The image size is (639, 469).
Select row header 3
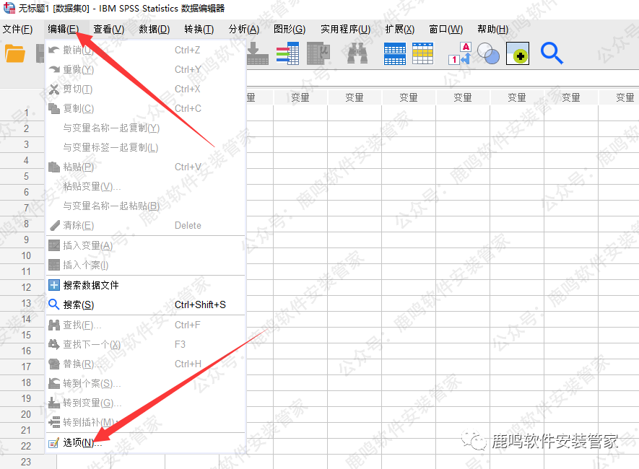(x=22, y=144)
